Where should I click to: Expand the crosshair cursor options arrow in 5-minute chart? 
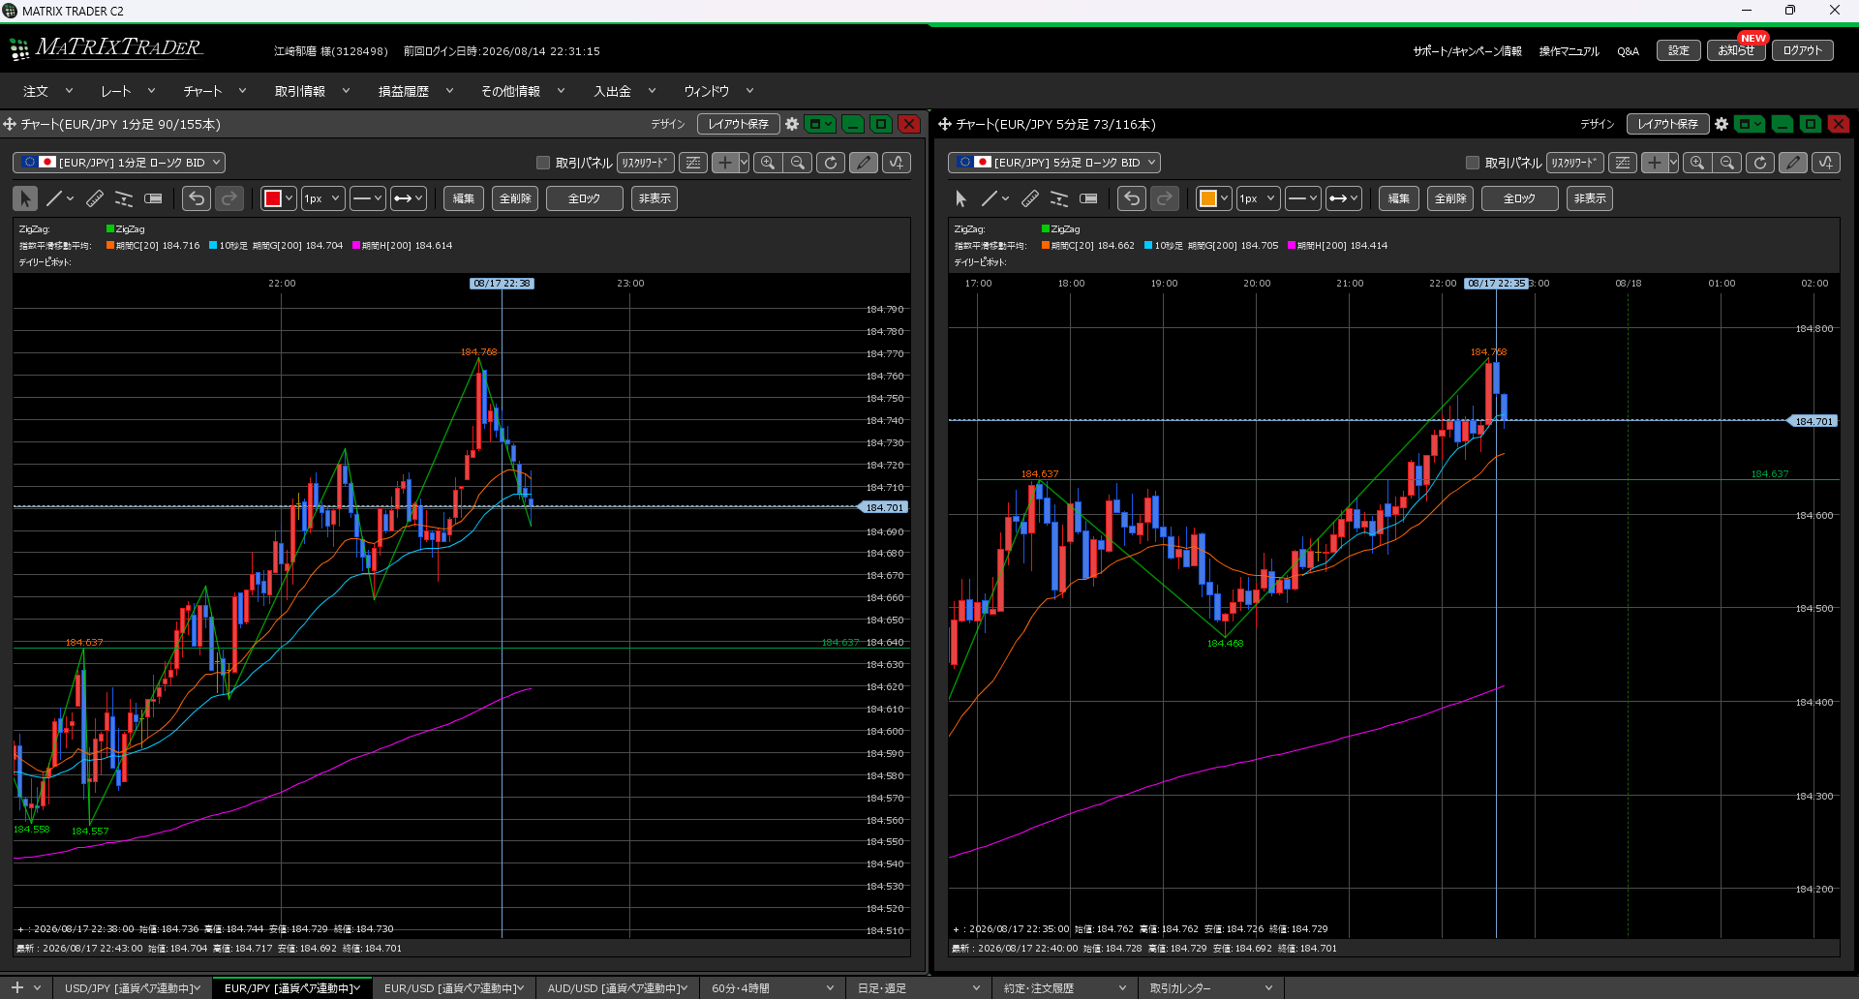(1673, 163)
